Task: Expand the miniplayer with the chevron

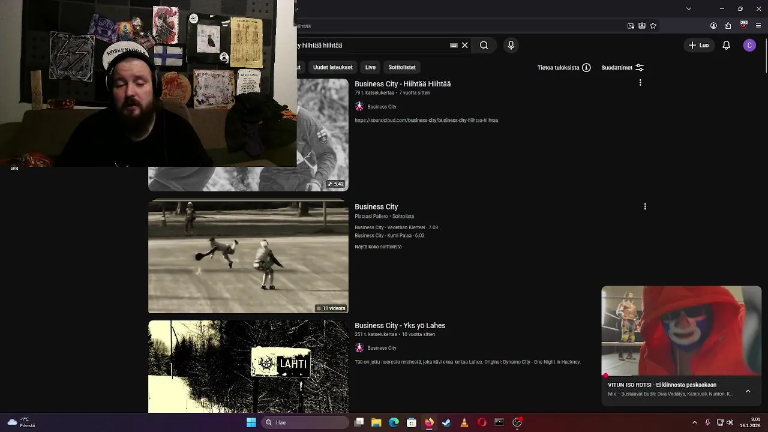Action: coord(748,391)
